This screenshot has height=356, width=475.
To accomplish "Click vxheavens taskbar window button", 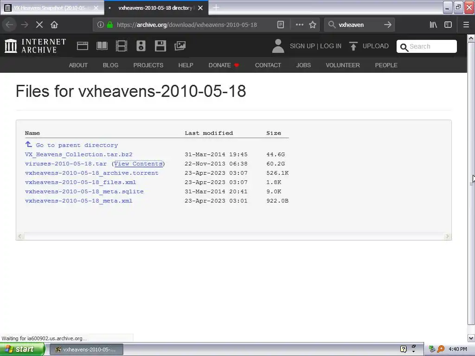I will coord(86,350).
